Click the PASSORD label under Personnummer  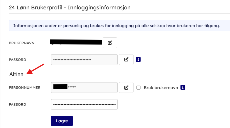click(17, 104)
